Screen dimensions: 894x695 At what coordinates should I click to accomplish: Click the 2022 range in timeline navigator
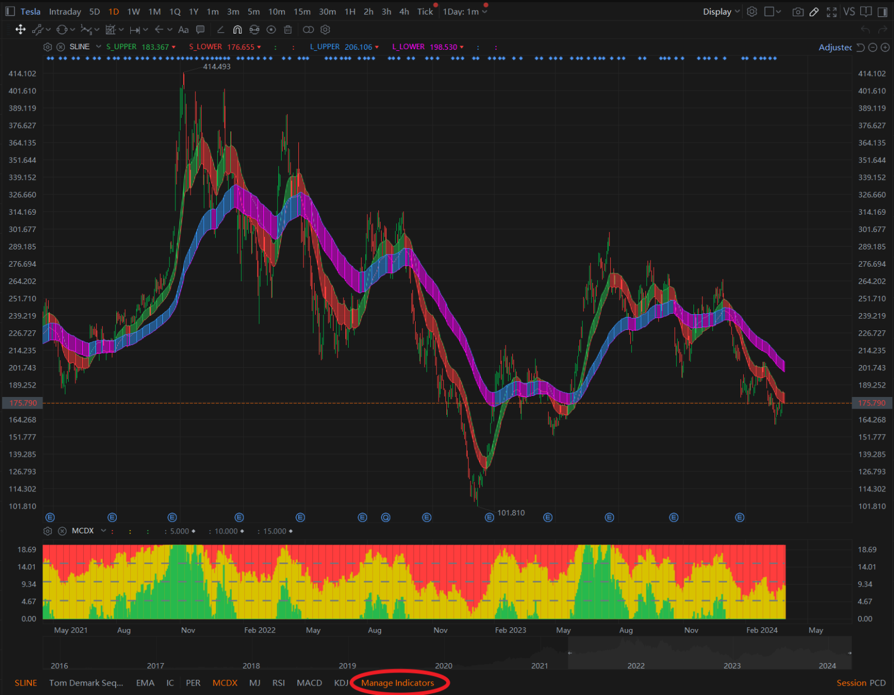tap(636, 665)
